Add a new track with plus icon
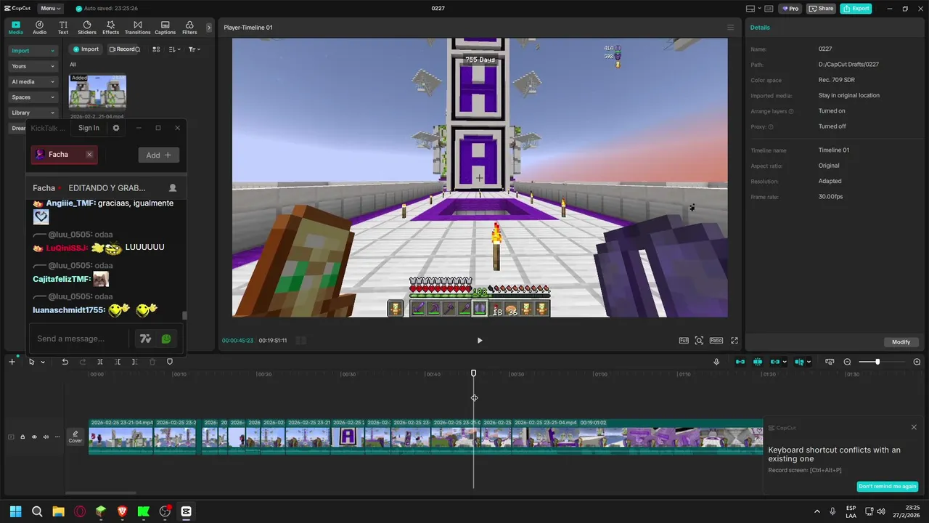The image size is (929, 523). [12, 362]
